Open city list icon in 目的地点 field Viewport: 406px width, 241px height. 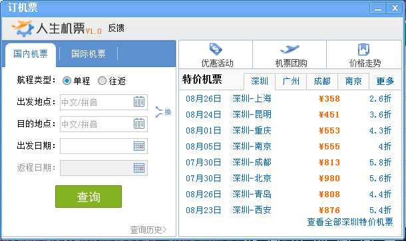(x=139, y=123)
